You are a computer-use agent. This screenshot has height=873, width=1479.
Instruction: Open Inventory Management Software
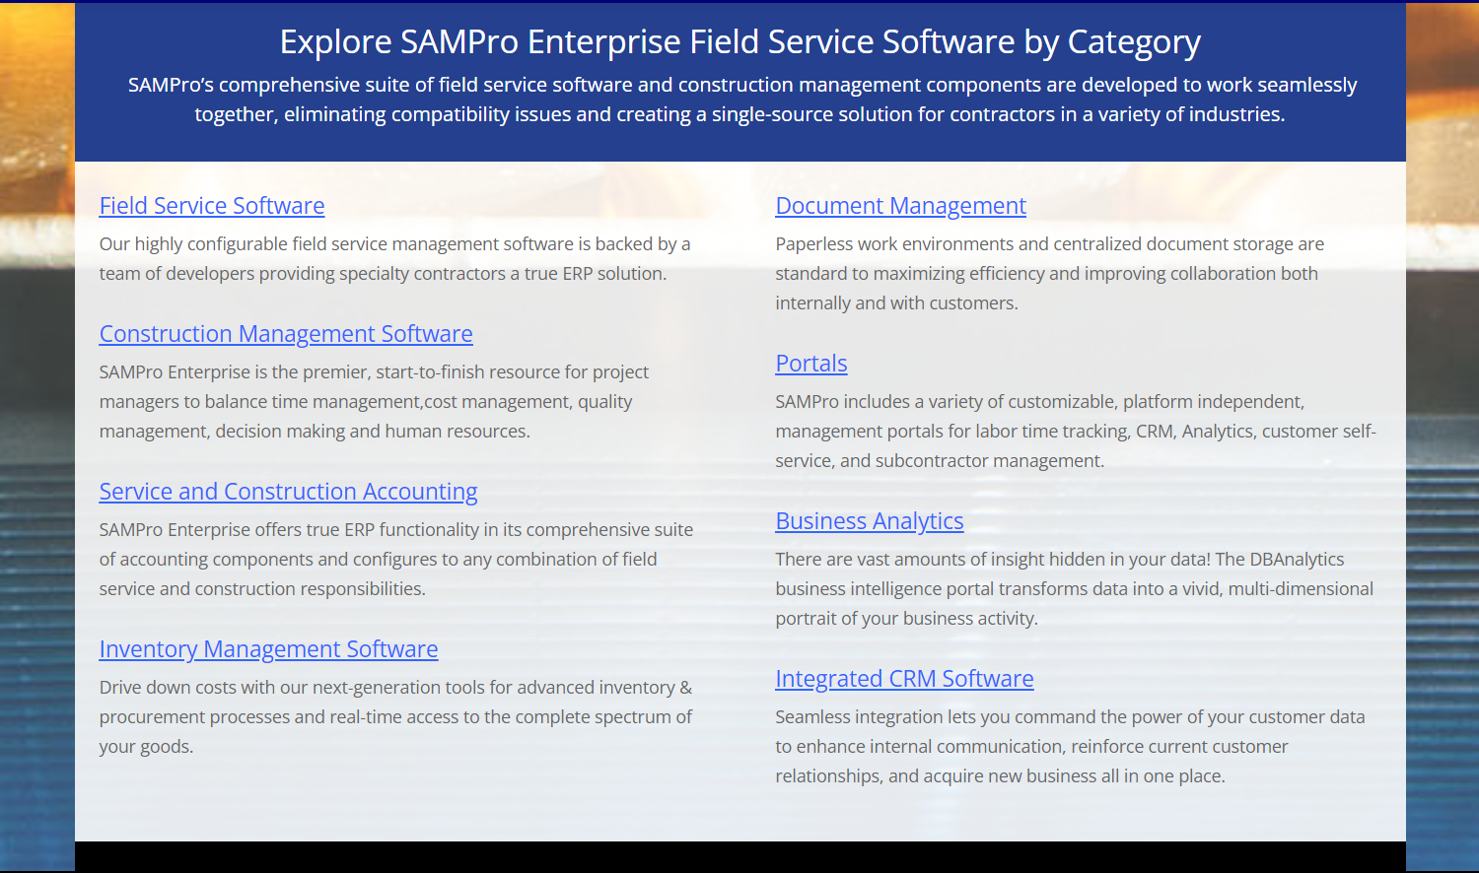point(268,649)
